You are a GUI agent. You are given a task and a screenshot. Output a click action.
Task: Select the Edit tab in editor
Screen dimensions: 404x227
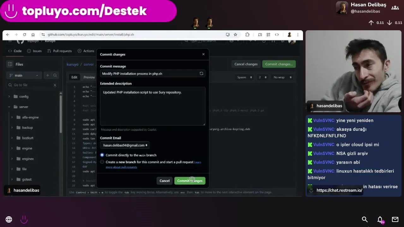74,77
